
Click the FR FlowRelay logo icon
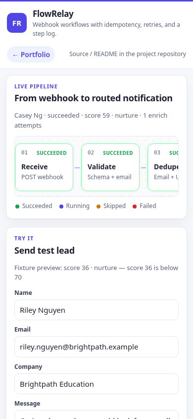point(17,23)
